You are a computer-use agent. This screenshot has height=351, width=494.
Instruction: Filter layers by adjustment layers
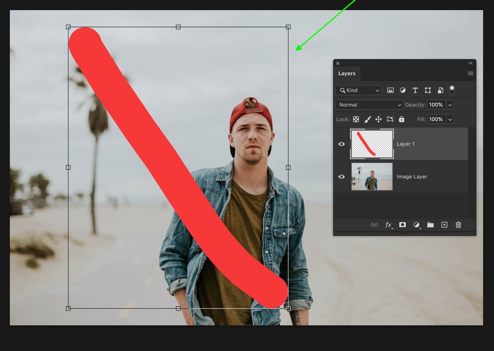click(403, 90)
